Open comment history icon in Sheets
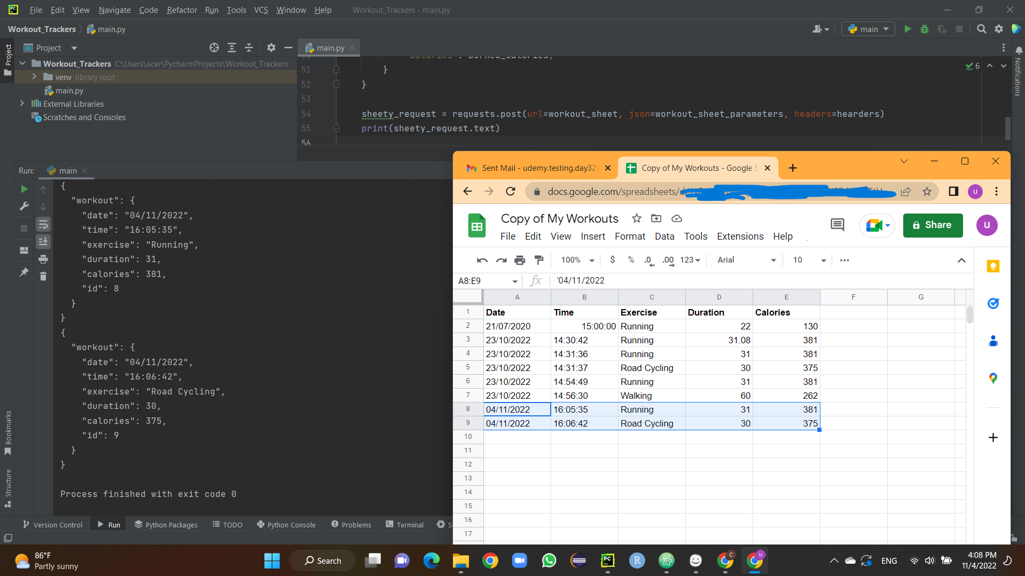The width and height of the screenshot is (1025, 576). click(838, 225)
